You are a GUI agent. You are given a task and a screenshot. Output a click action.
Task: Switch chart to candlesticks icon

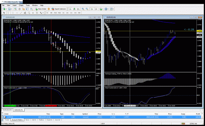pyautogui.click(x=74, y=9)
